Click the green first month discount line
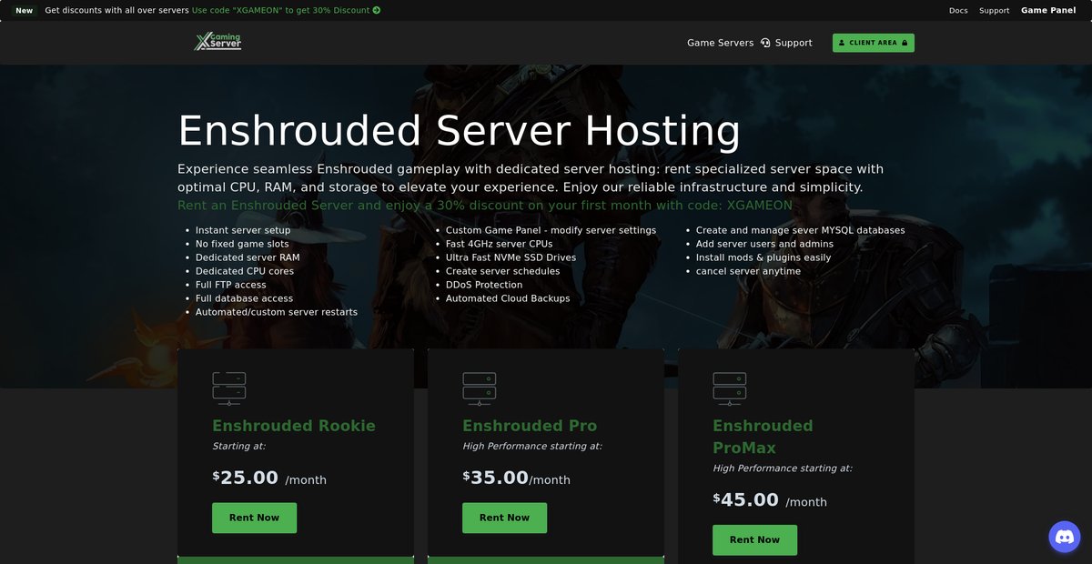This screenshot has width=1092, height=564. click(x=485, y=206)
